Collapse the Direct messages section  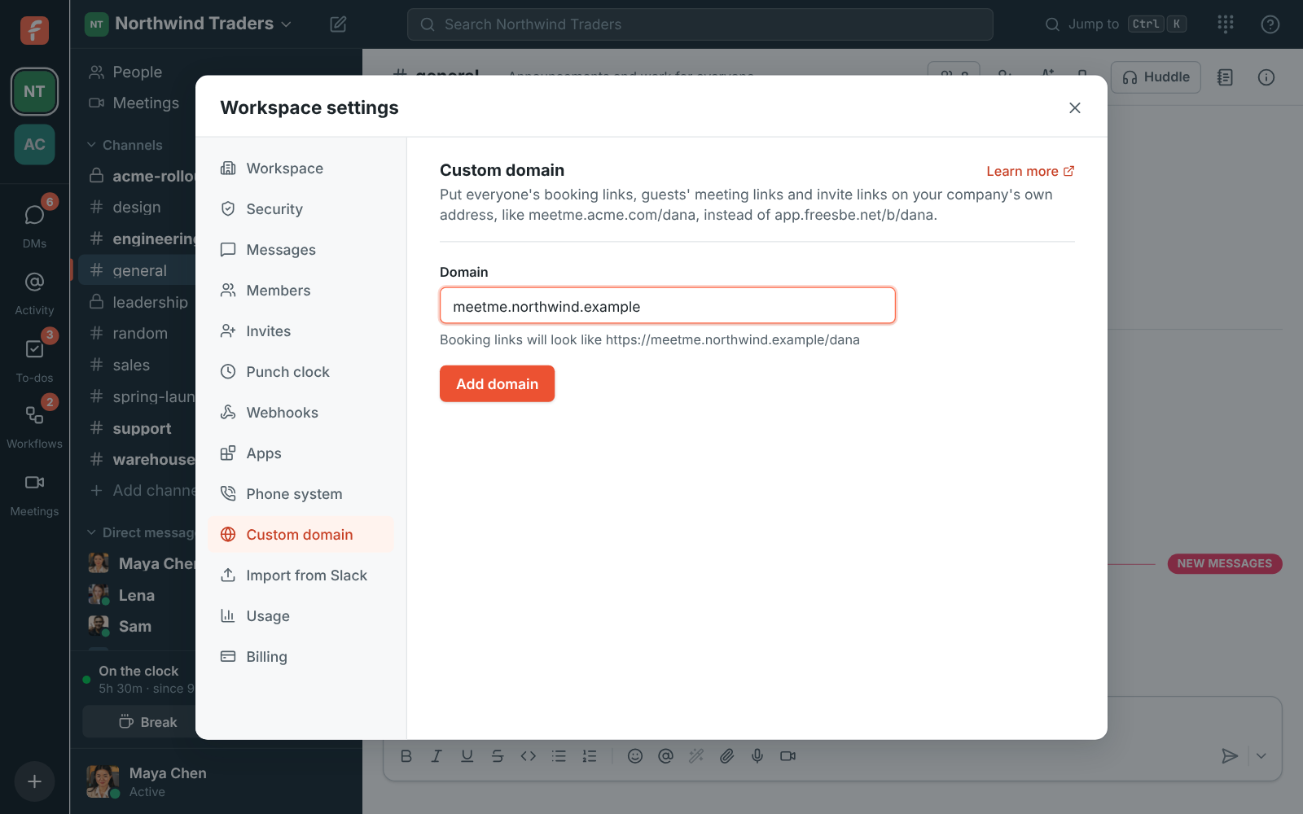(x=140, y=532)
